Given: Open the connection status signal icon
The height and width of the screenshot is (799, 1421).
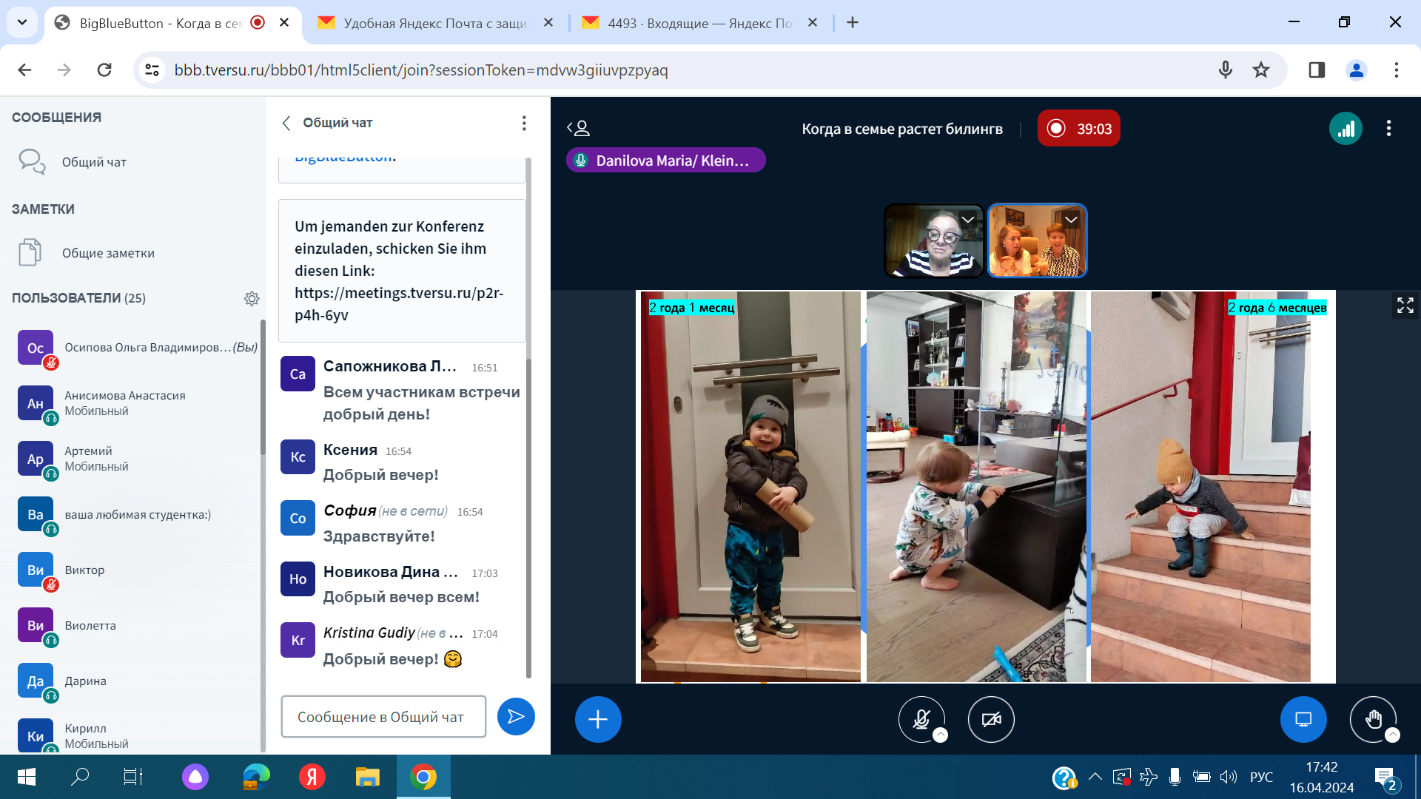Looking at the screenshot, I should click(x=1346, y=129).
